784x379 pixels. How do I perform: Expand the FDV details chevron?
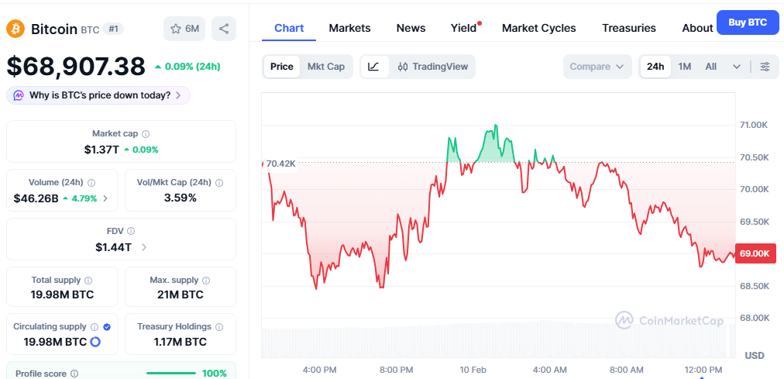pos(144,247)
